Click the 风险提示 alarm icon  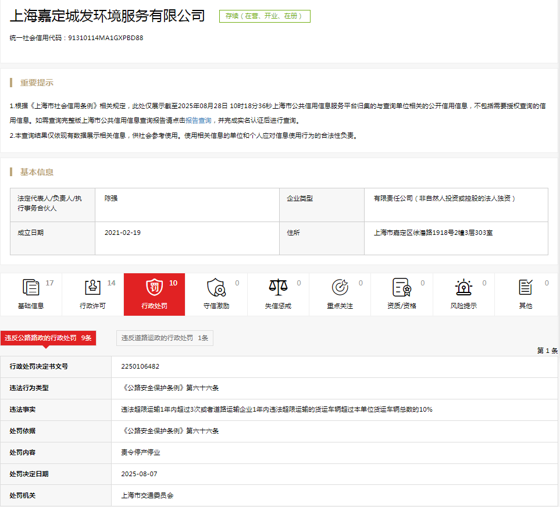pyautogui.click(x=463, y=287)
